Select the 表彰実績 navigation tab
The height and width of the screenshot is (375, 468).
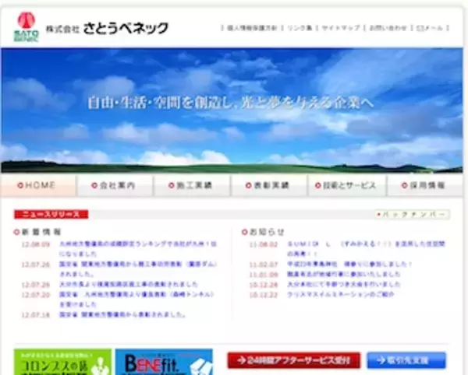[x=268, y=185]
